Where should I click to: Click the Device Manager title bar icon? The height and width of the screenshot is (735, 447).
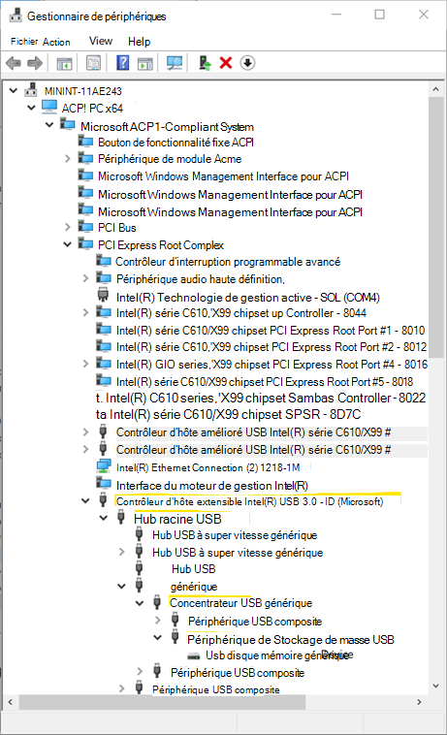point(16,15)
